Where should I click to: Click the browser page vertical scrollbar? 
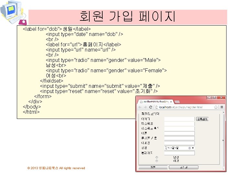click(223, 141)
